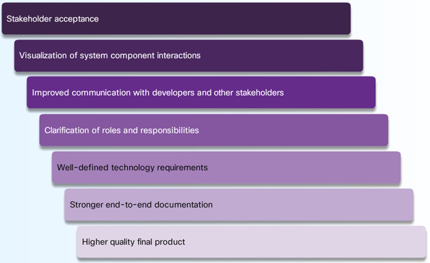The height and width of the screenshot is (263, 430).
Task: Select Visualization of system component interactions bar
Action: coord(189,56)
